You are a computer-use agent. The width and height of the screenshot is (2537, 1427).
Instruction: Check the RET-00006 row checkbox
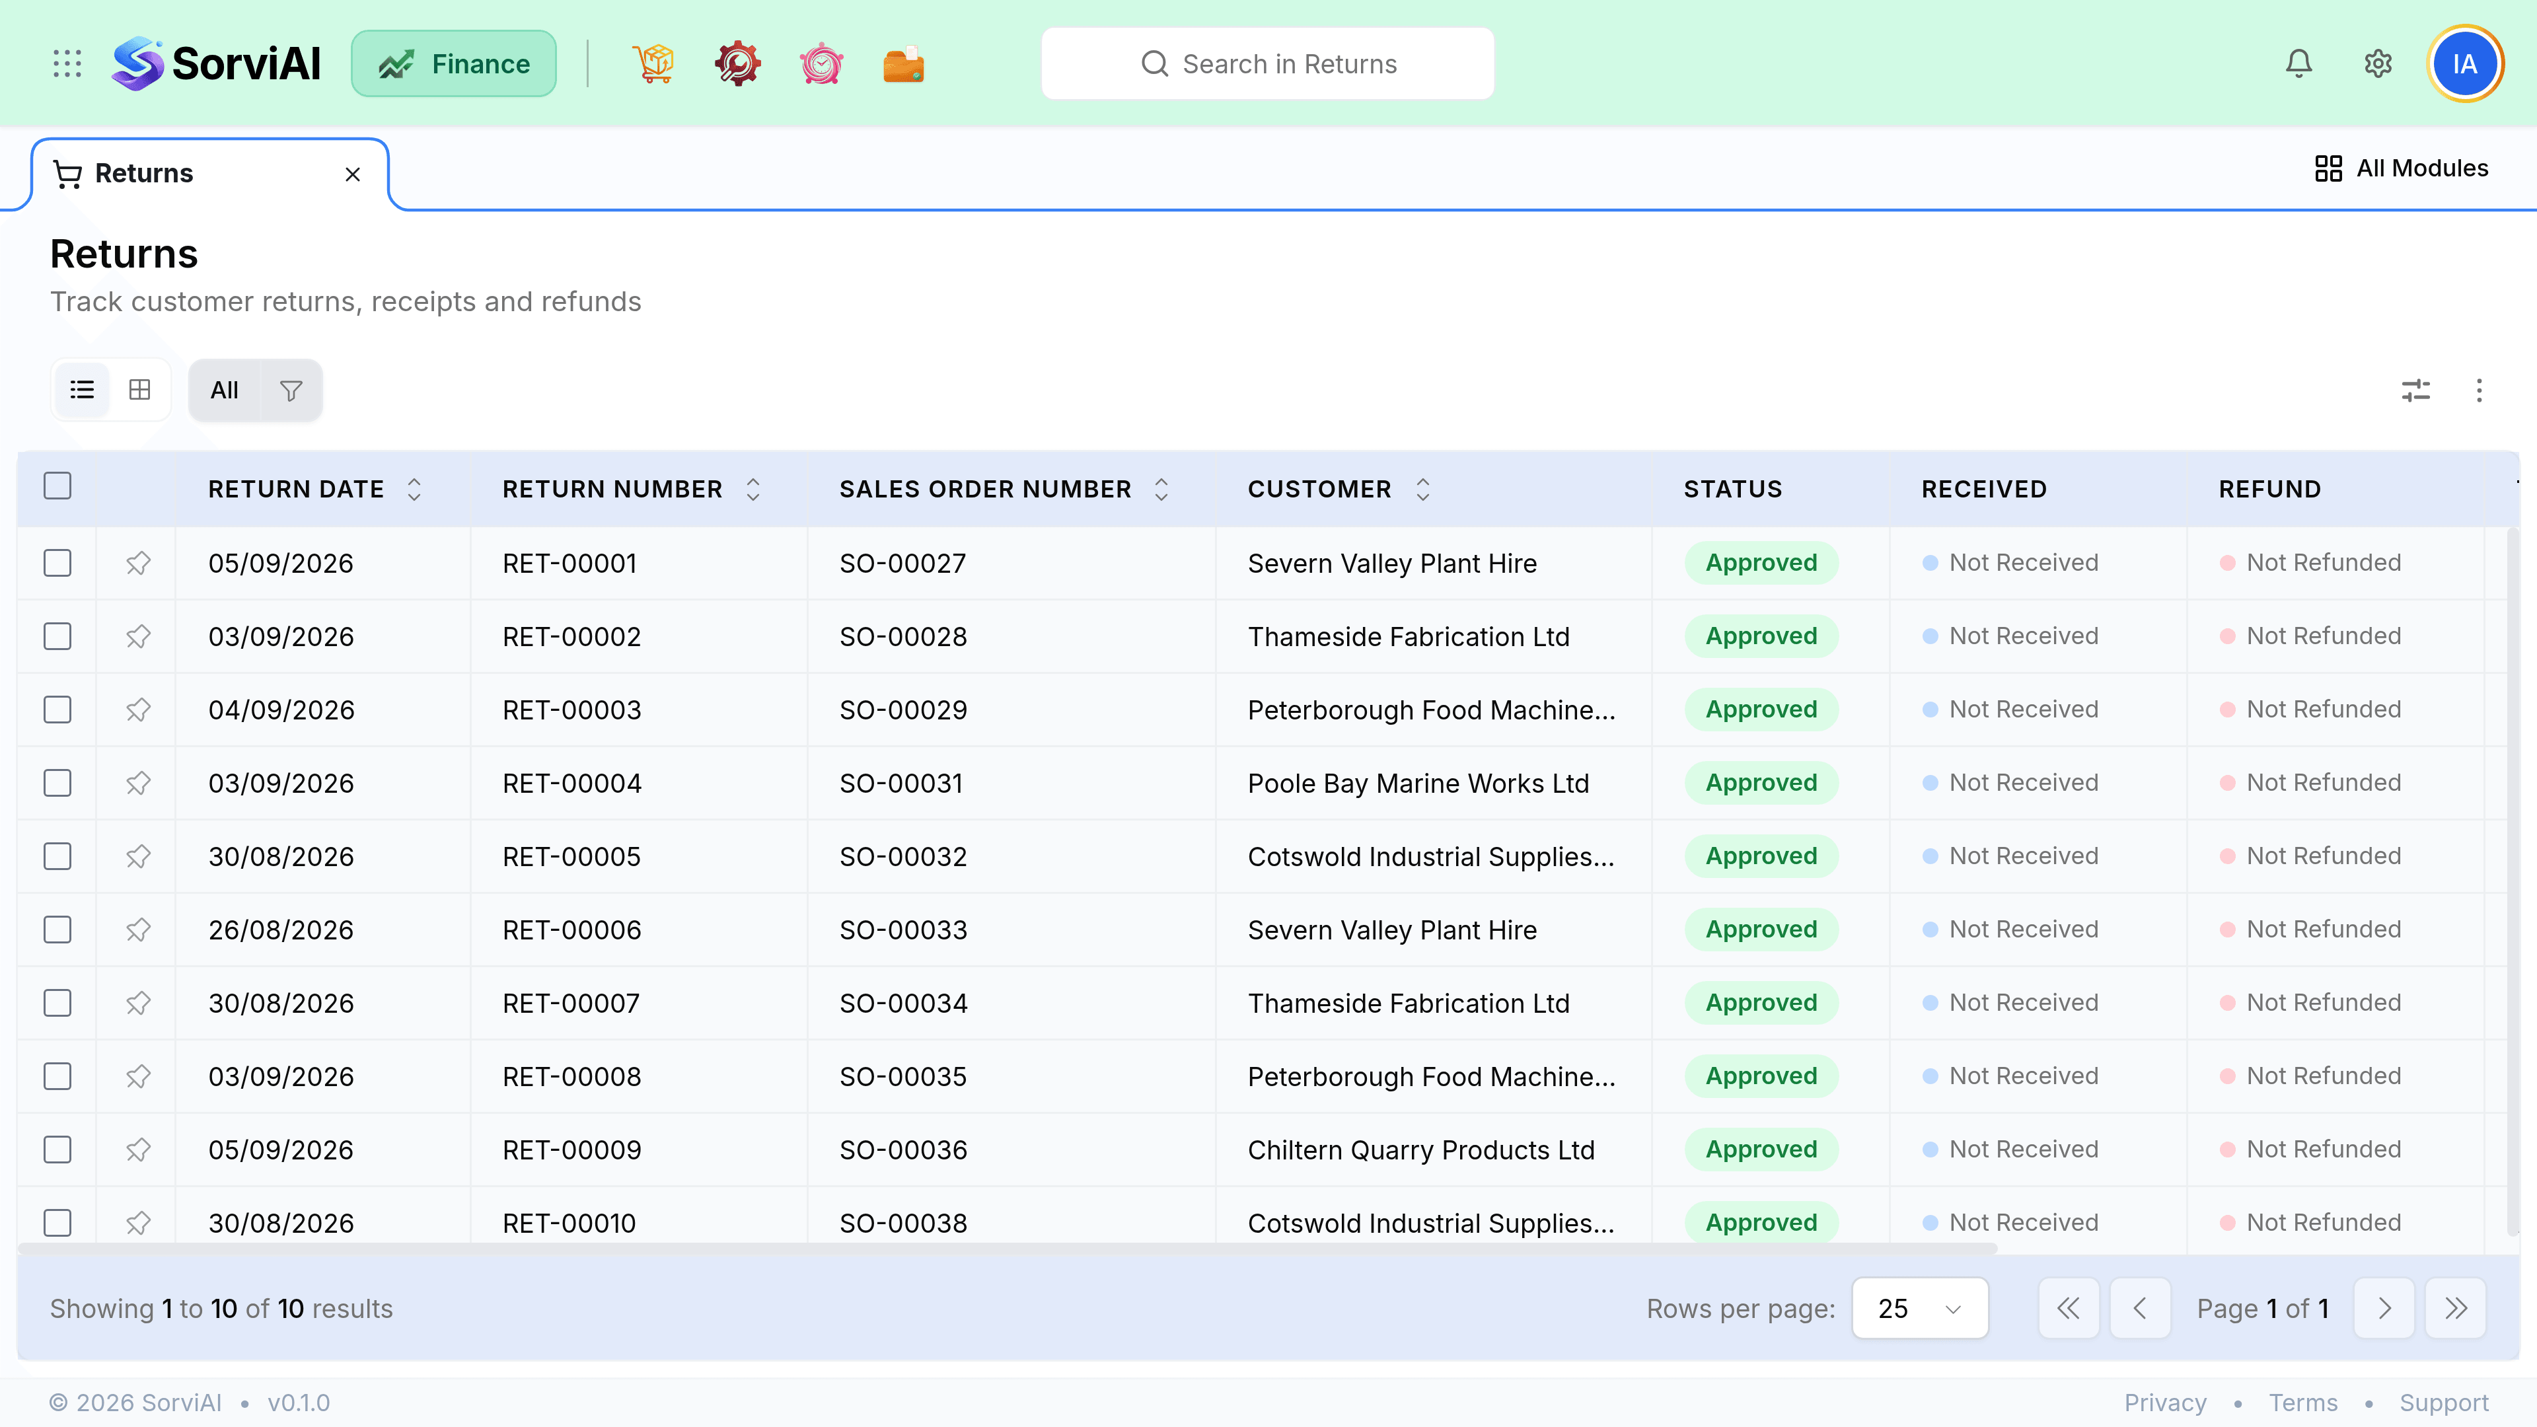(58, 931)
